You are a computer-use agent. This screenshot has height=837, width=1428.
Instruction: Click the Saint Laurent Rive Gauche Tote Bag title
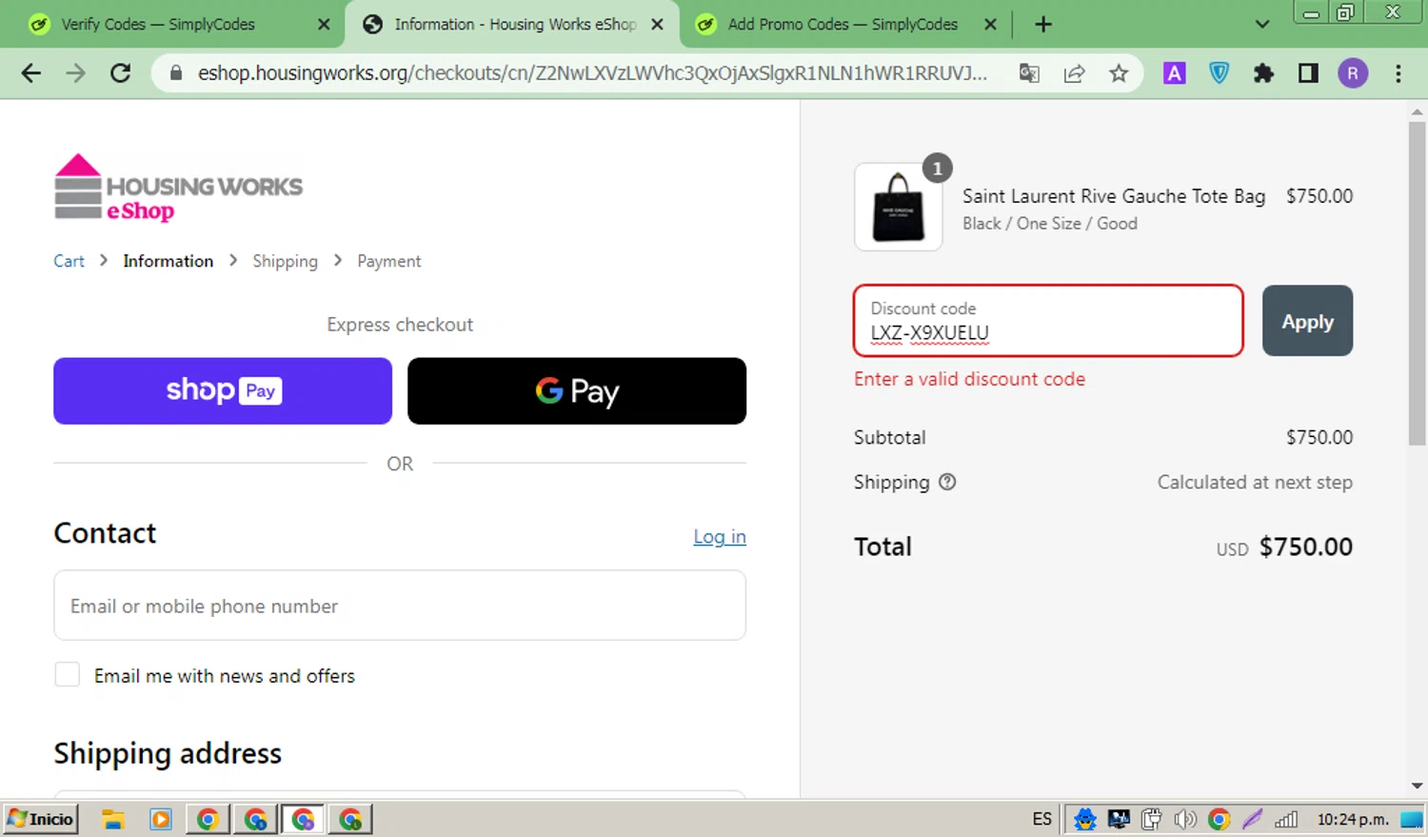pos(1114,196)
